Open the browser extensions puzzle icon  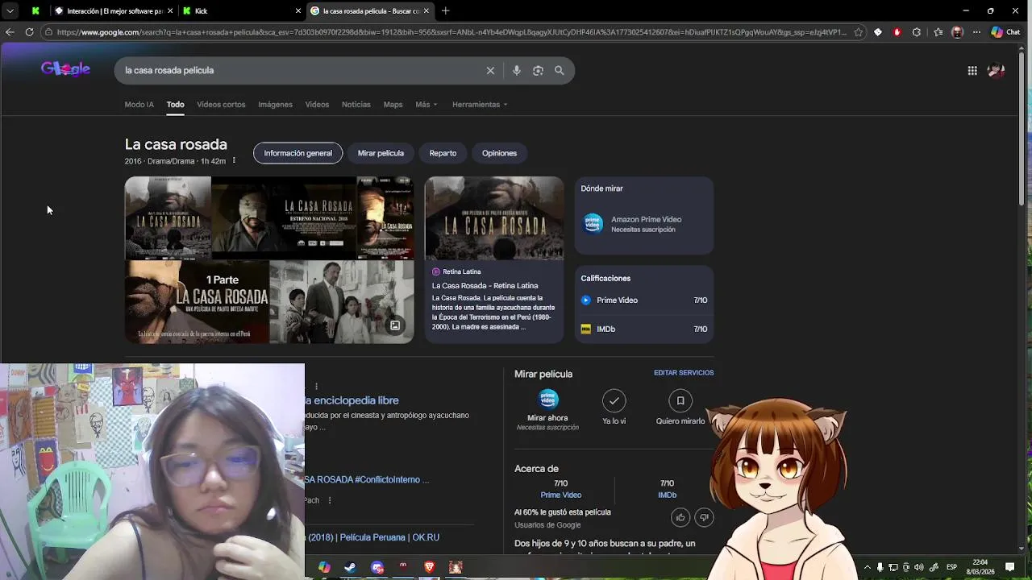pos(917,32)
